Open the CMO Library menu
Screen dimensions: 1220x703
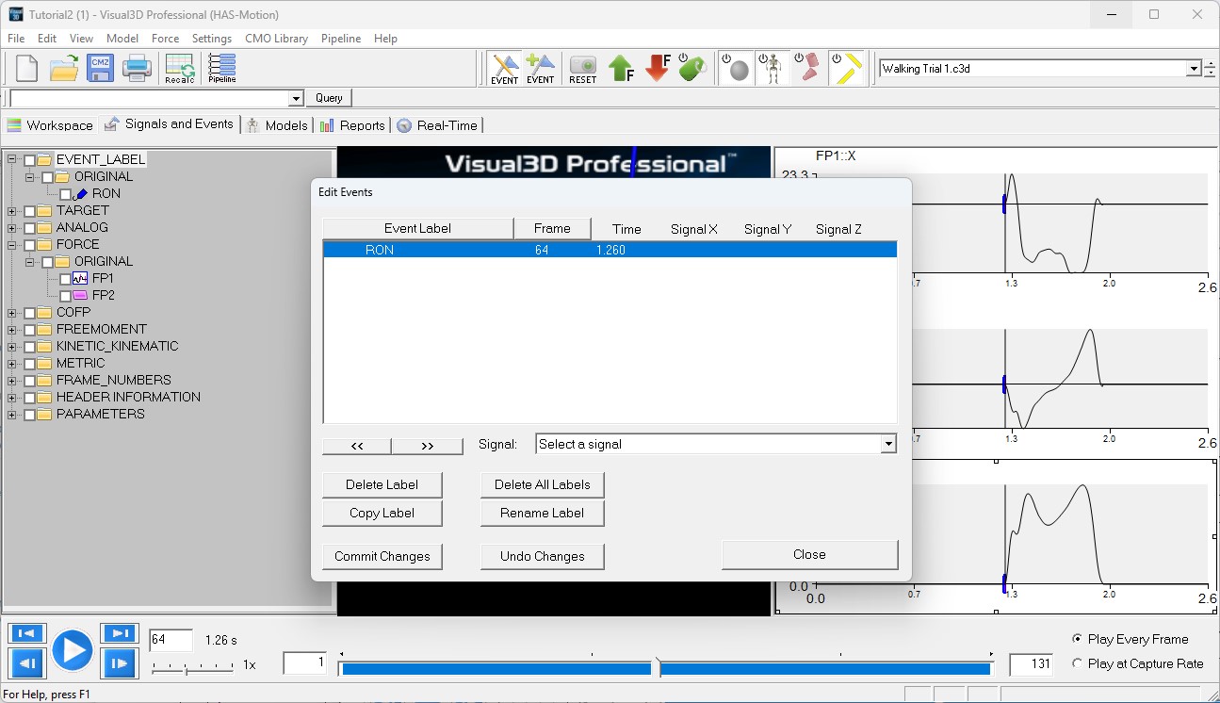point(276,39)
